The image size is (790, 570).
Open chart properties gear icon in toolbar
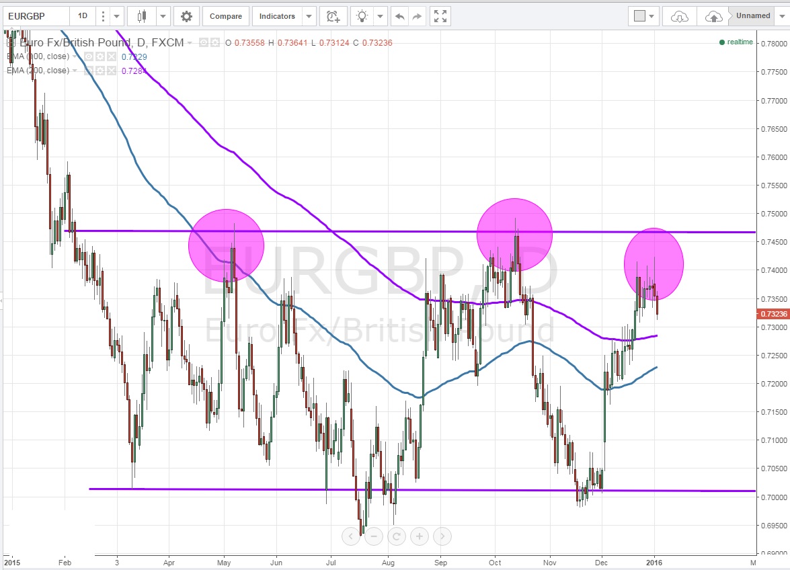tap(186, 16)
